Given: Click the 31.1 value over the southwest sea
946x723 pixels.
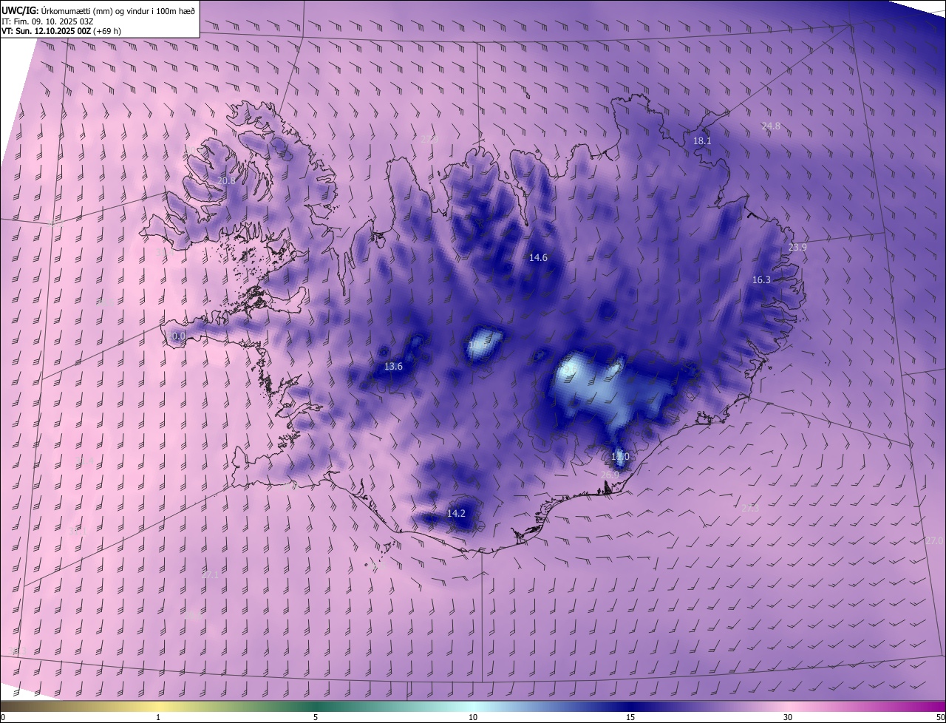Looking at the screenshot, I should click(78, 532).
